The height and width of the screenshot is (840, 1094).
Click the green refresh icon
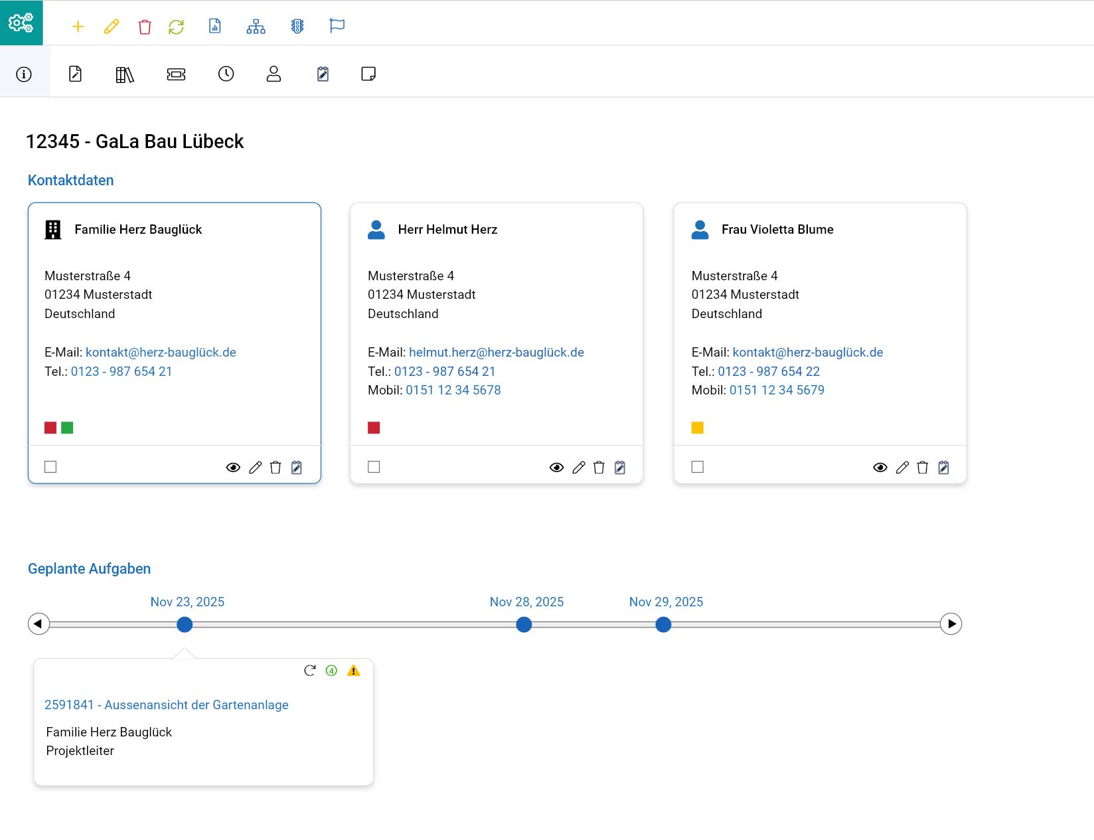tap(176, 27)
